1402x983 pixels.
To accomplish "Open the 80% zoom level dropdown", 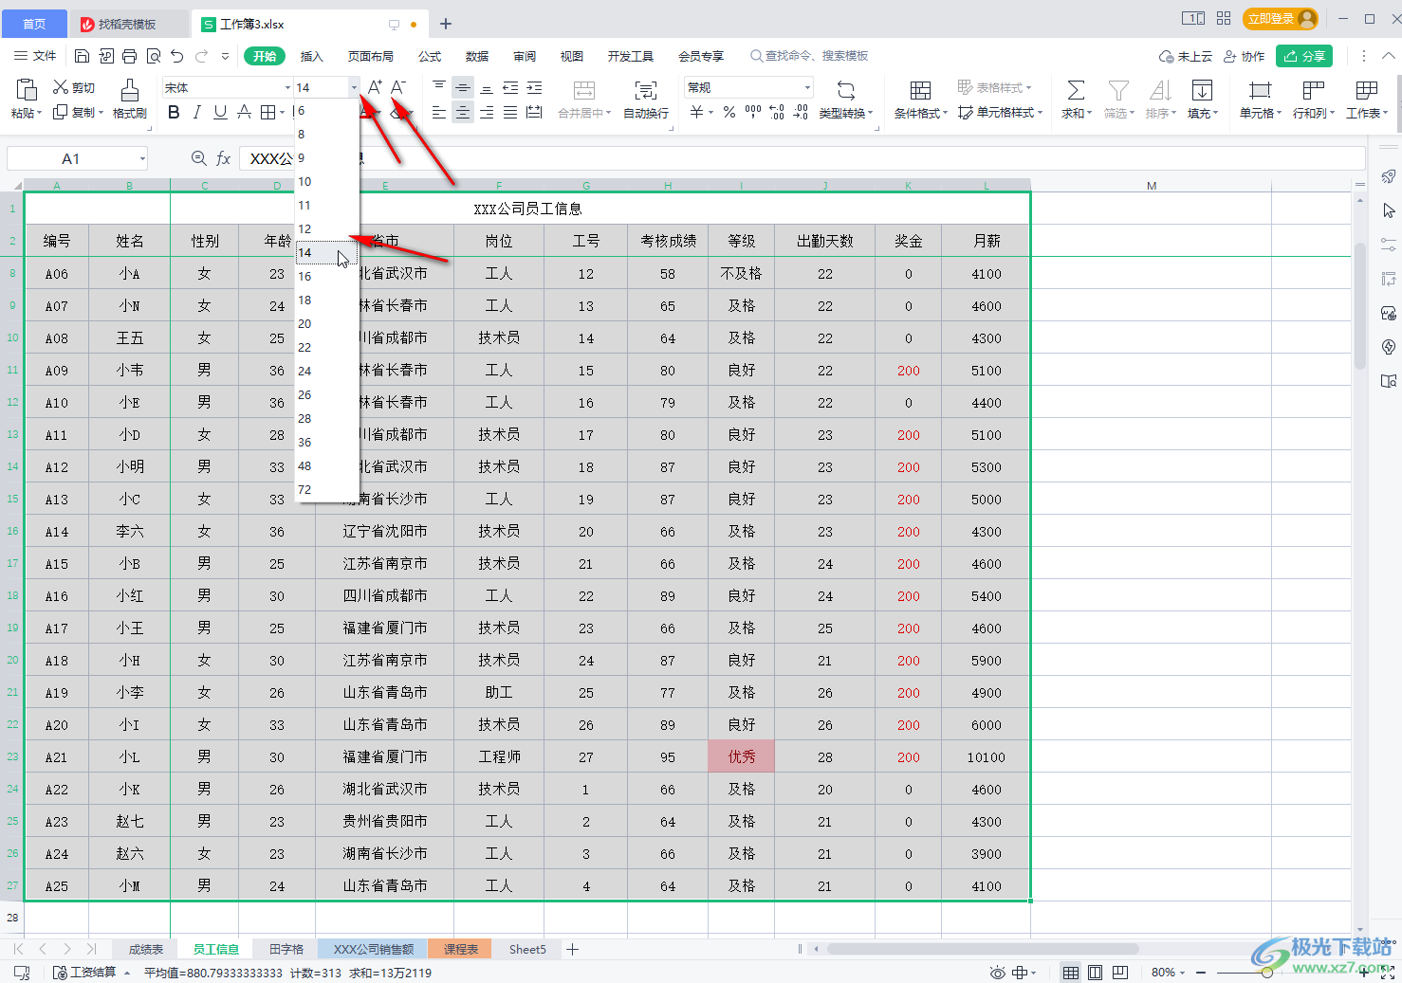I will pyautogui.click(x=1169, y=973).
